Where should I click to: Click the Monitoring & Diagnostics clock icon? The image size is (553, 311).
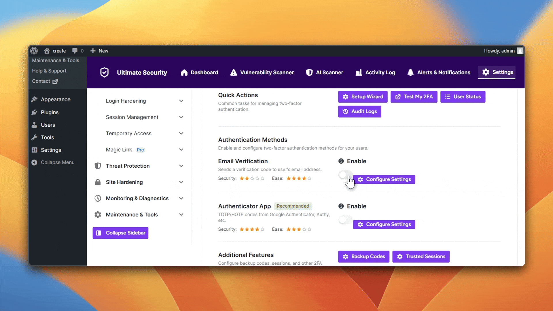(98, 198)
